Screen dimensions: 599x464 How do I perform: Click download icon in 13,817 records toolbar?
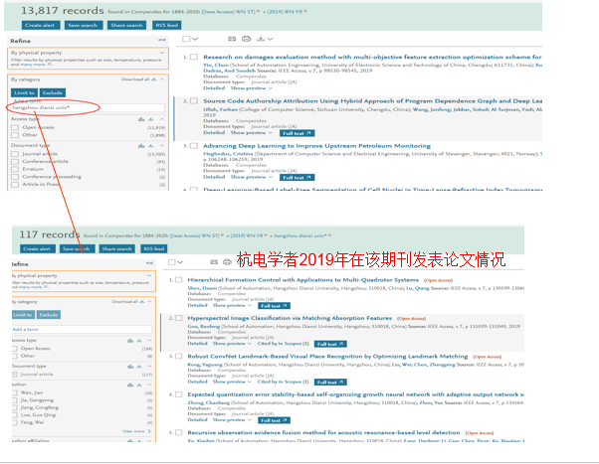click(x=261, y=39)
